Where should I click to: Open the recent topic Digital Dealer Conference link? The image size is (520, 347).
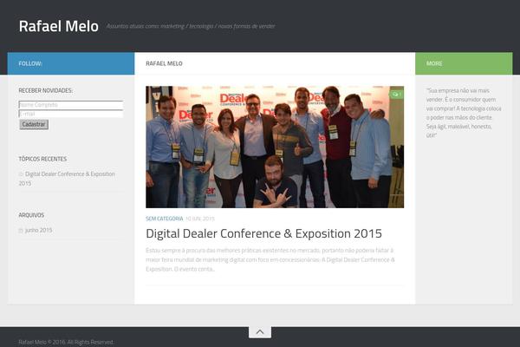click(x=67, y=179)
